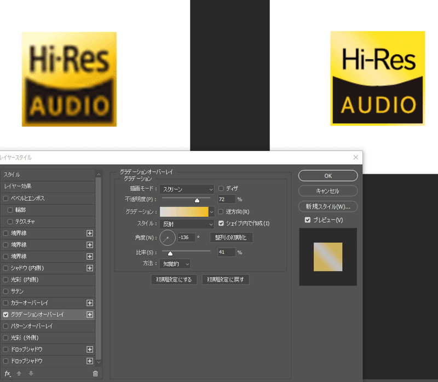This screenshot has height=382, width=438.
Task: Click the angle dial for 角度
Action: point(167,238)
